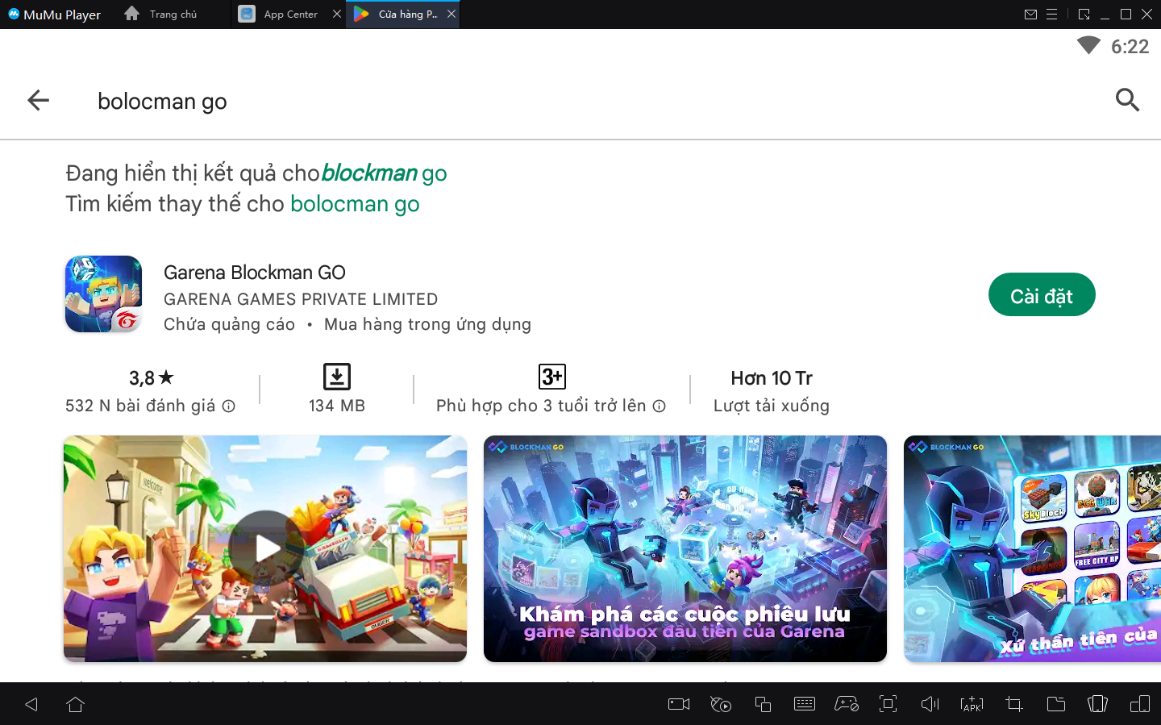The height and width of the screenshot is (725, 1161).
Task: Open the Garena Blockman GO app icon
Action: (103, 294)
